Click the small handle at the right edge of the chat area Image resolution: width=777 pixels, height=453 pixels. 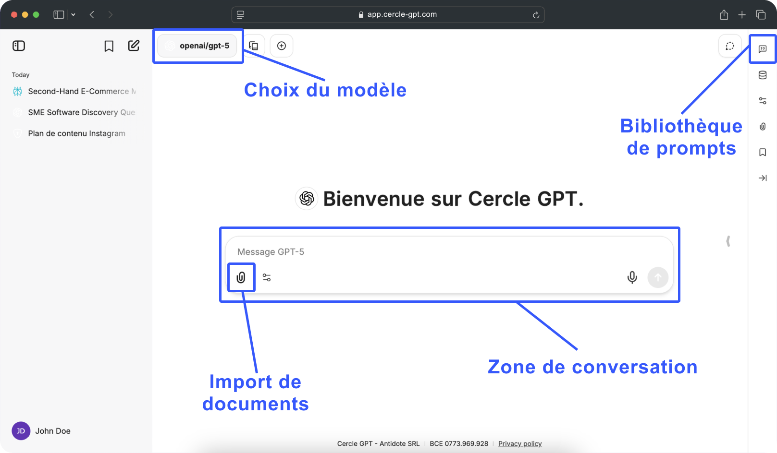click(x=728, y=241)
